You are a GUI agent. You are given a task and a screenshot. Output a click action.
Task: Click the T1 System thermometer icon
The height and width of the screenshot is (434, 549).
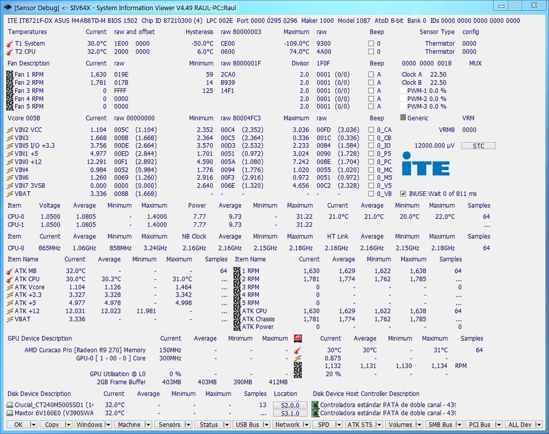pos(10,44)
